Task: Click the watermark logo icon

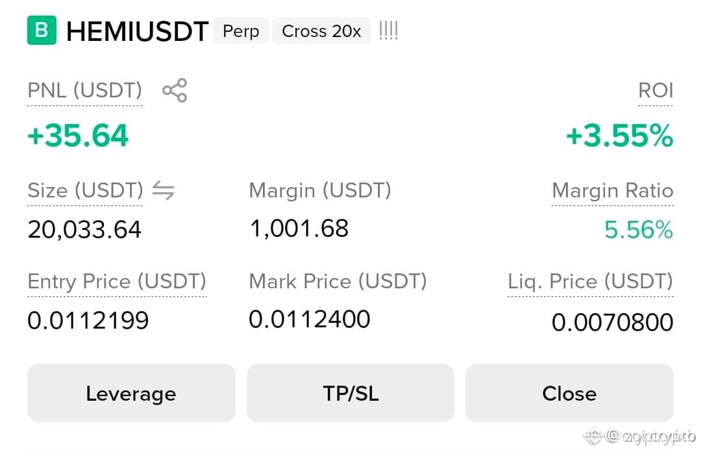Action: tap(594, 436)
